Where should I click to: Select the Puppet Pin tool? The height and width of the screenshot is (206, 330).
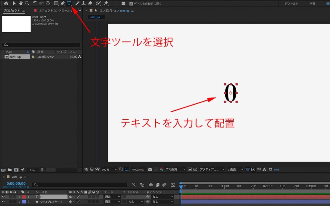(106, 3)
